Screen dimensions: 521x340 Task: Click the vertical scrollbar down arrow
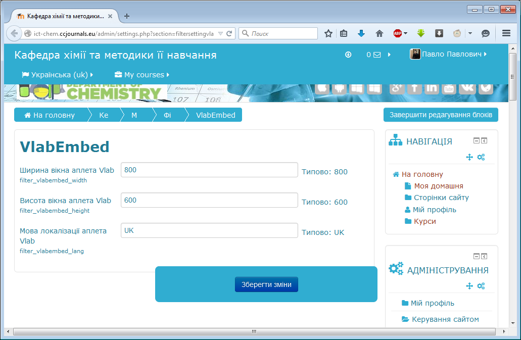(513, 323)
